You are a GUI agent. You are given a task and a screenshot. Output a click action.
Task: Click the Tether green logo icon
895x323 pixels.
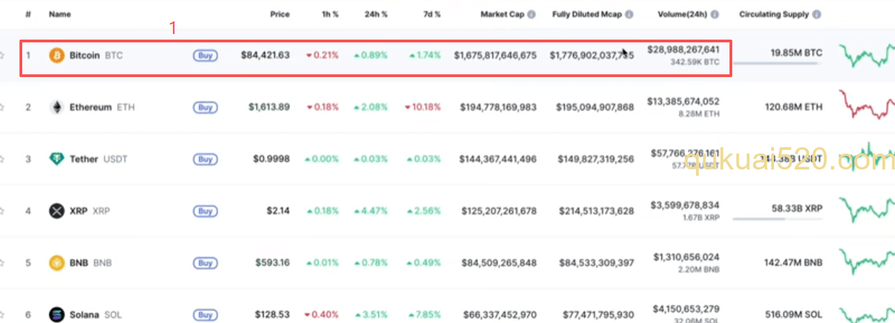point(56,159)
